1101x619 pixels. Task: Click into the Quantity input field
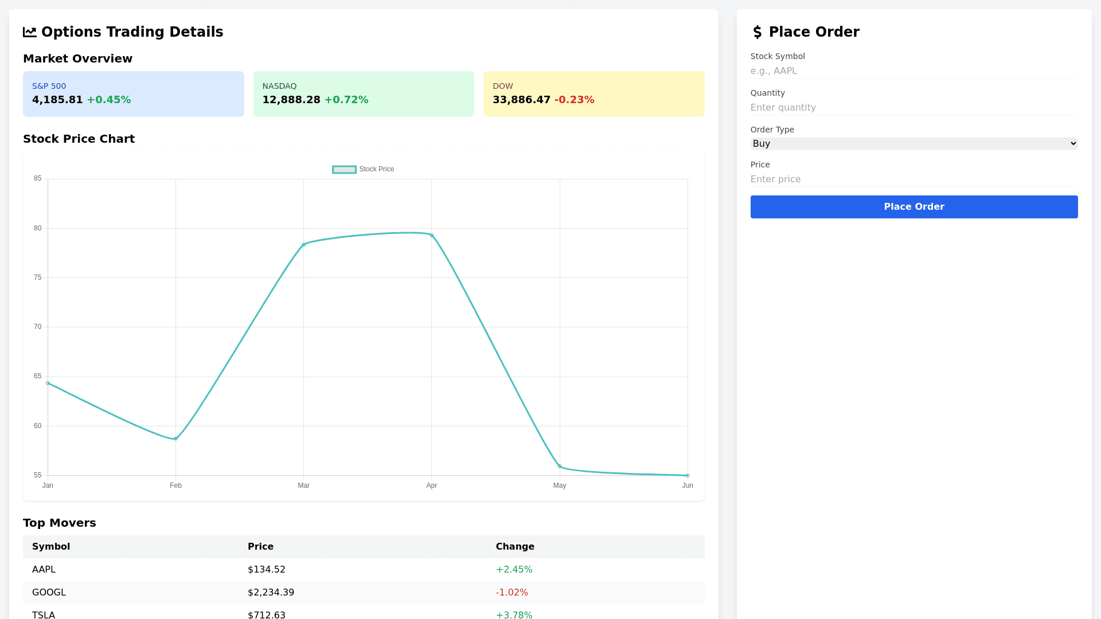click(913, 108)
